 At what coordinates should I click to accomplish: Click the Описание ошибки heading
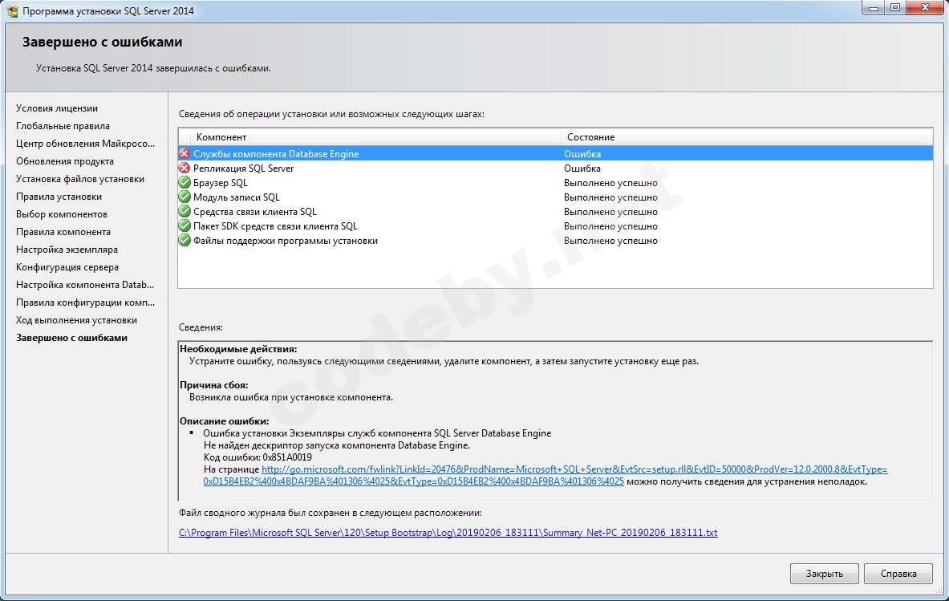tap(224, 420)
